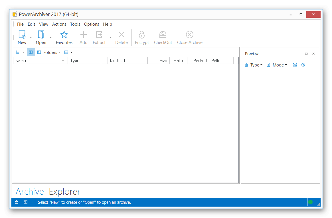The image size is (332, 218).
Task: Expand the New button dropdown arrow
Action: (x=31, y=37)
